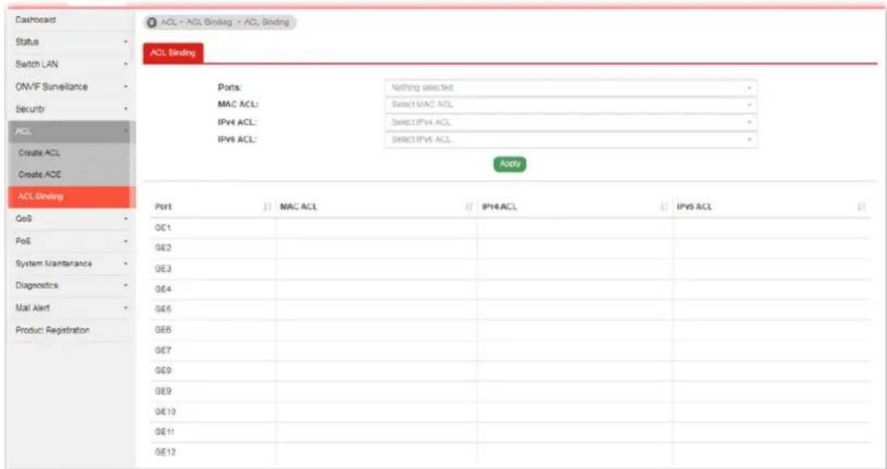This screenshot has width=887, height=469.
Task: Click the GE7 port row
Action: tap(510, 351)
